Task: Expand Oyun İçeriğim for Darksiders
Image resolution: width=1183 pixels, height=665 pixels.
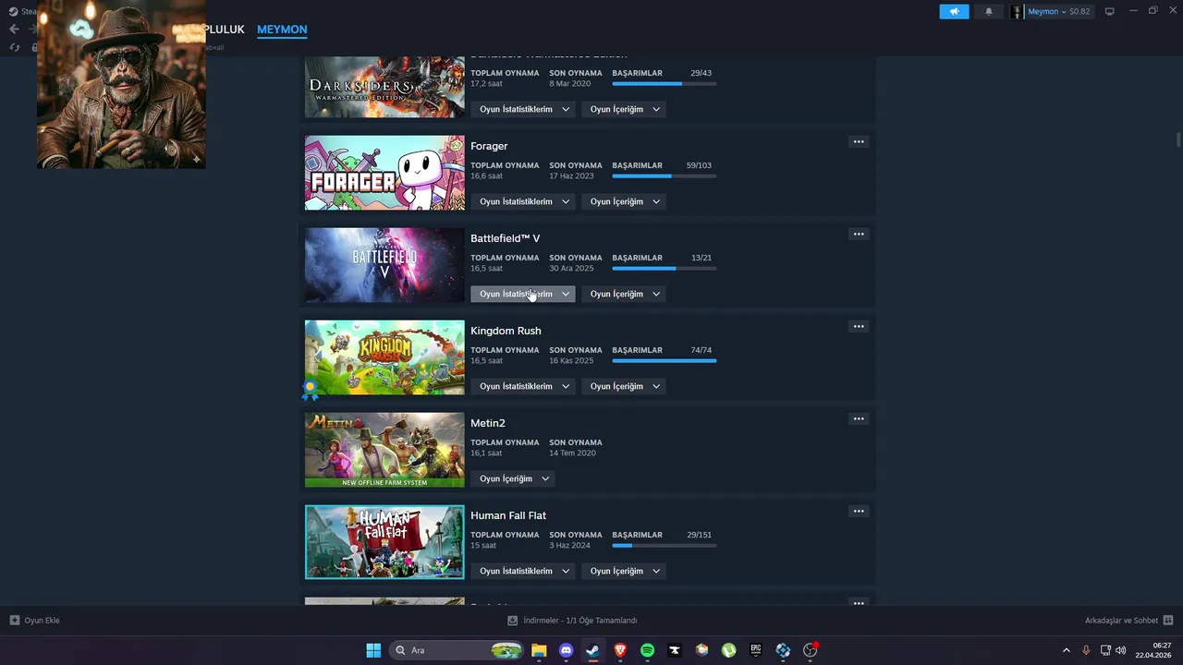Action: (625, 109)
